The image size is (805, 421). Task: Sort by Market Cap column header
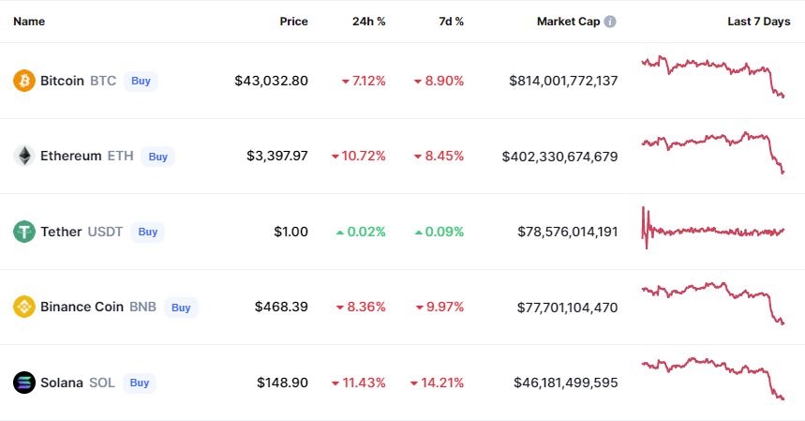[x=568, y=22]
